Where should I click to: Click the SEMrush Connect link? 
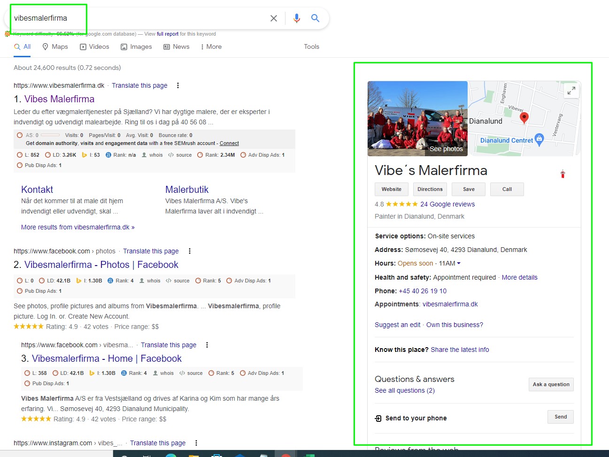[229, 144]
